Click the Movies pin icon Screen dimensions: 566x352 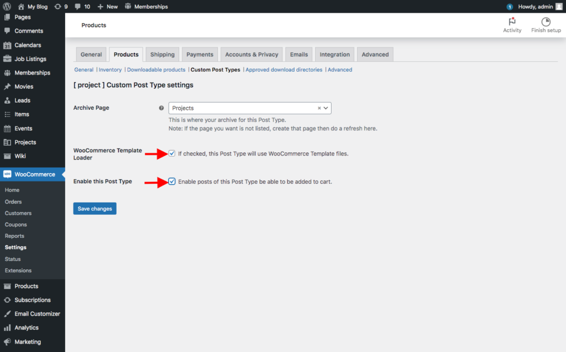(x=7, y=87)
